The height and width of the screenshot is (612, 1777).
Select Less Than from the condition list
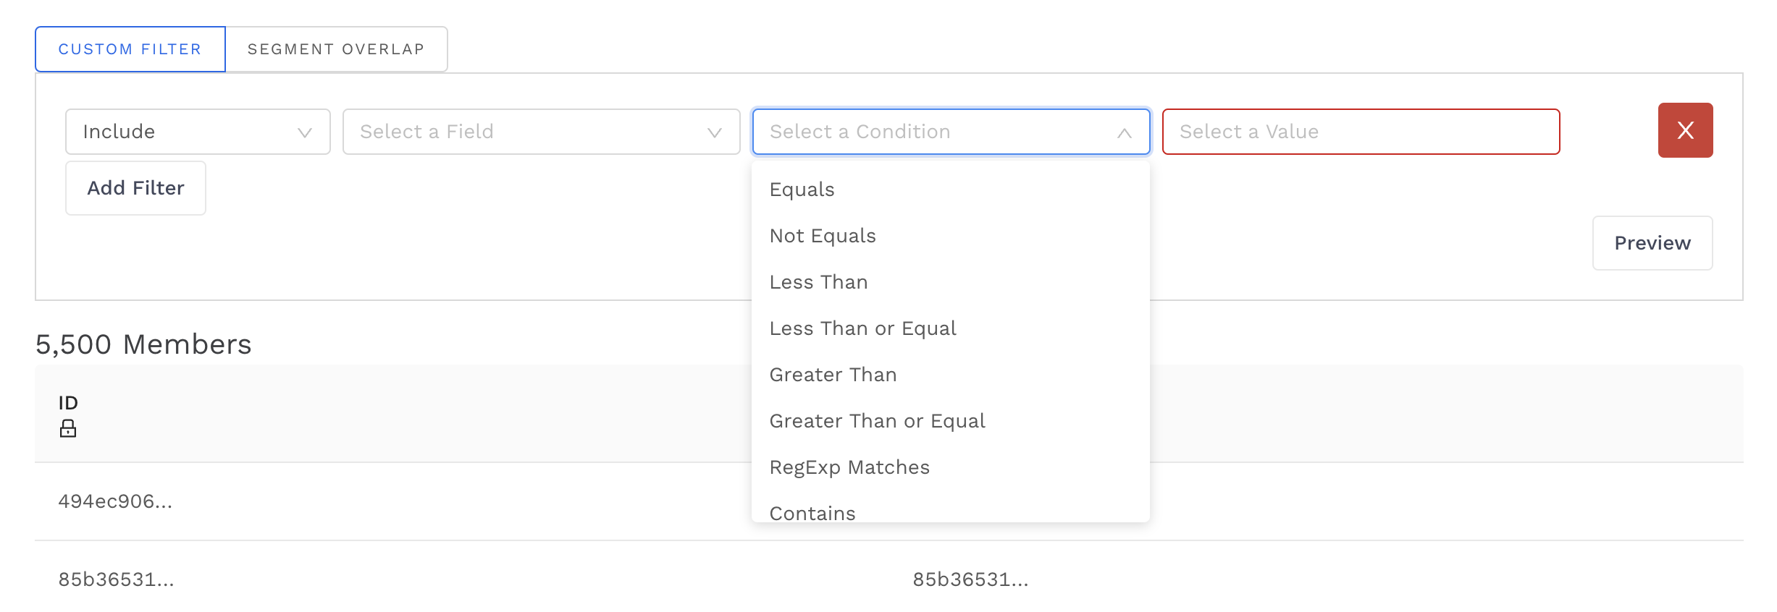[818, 282]
